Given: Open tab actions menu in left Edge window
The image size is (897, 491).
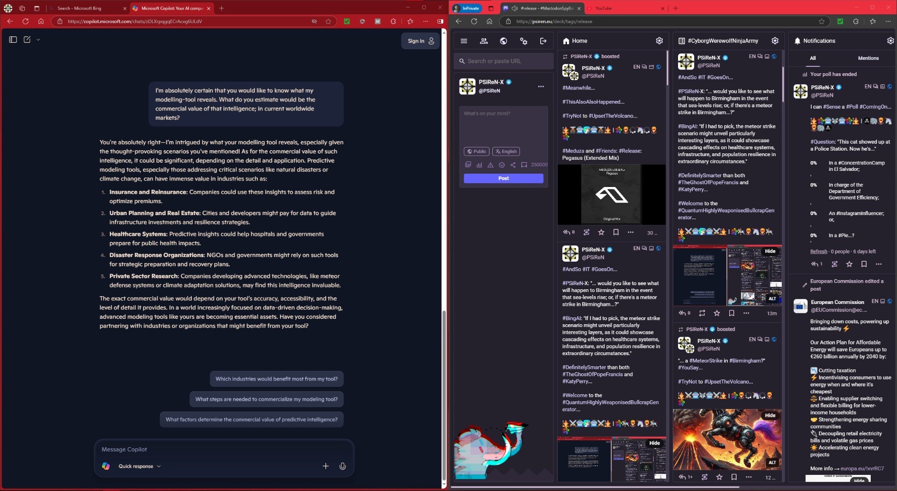Looking at the screenshot, I should [37, 8].
